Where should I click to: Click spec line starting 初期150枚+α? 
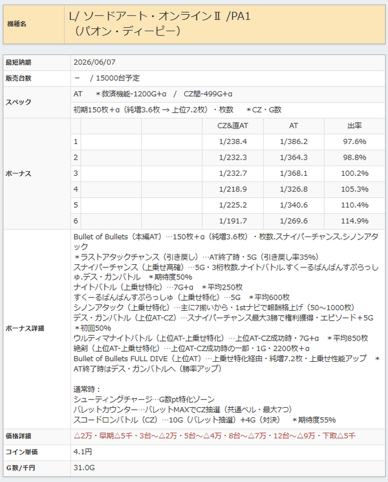click(x=177, y=110)
